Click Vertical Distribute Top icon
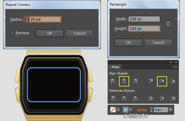185x121 pixels. (113, 98)
